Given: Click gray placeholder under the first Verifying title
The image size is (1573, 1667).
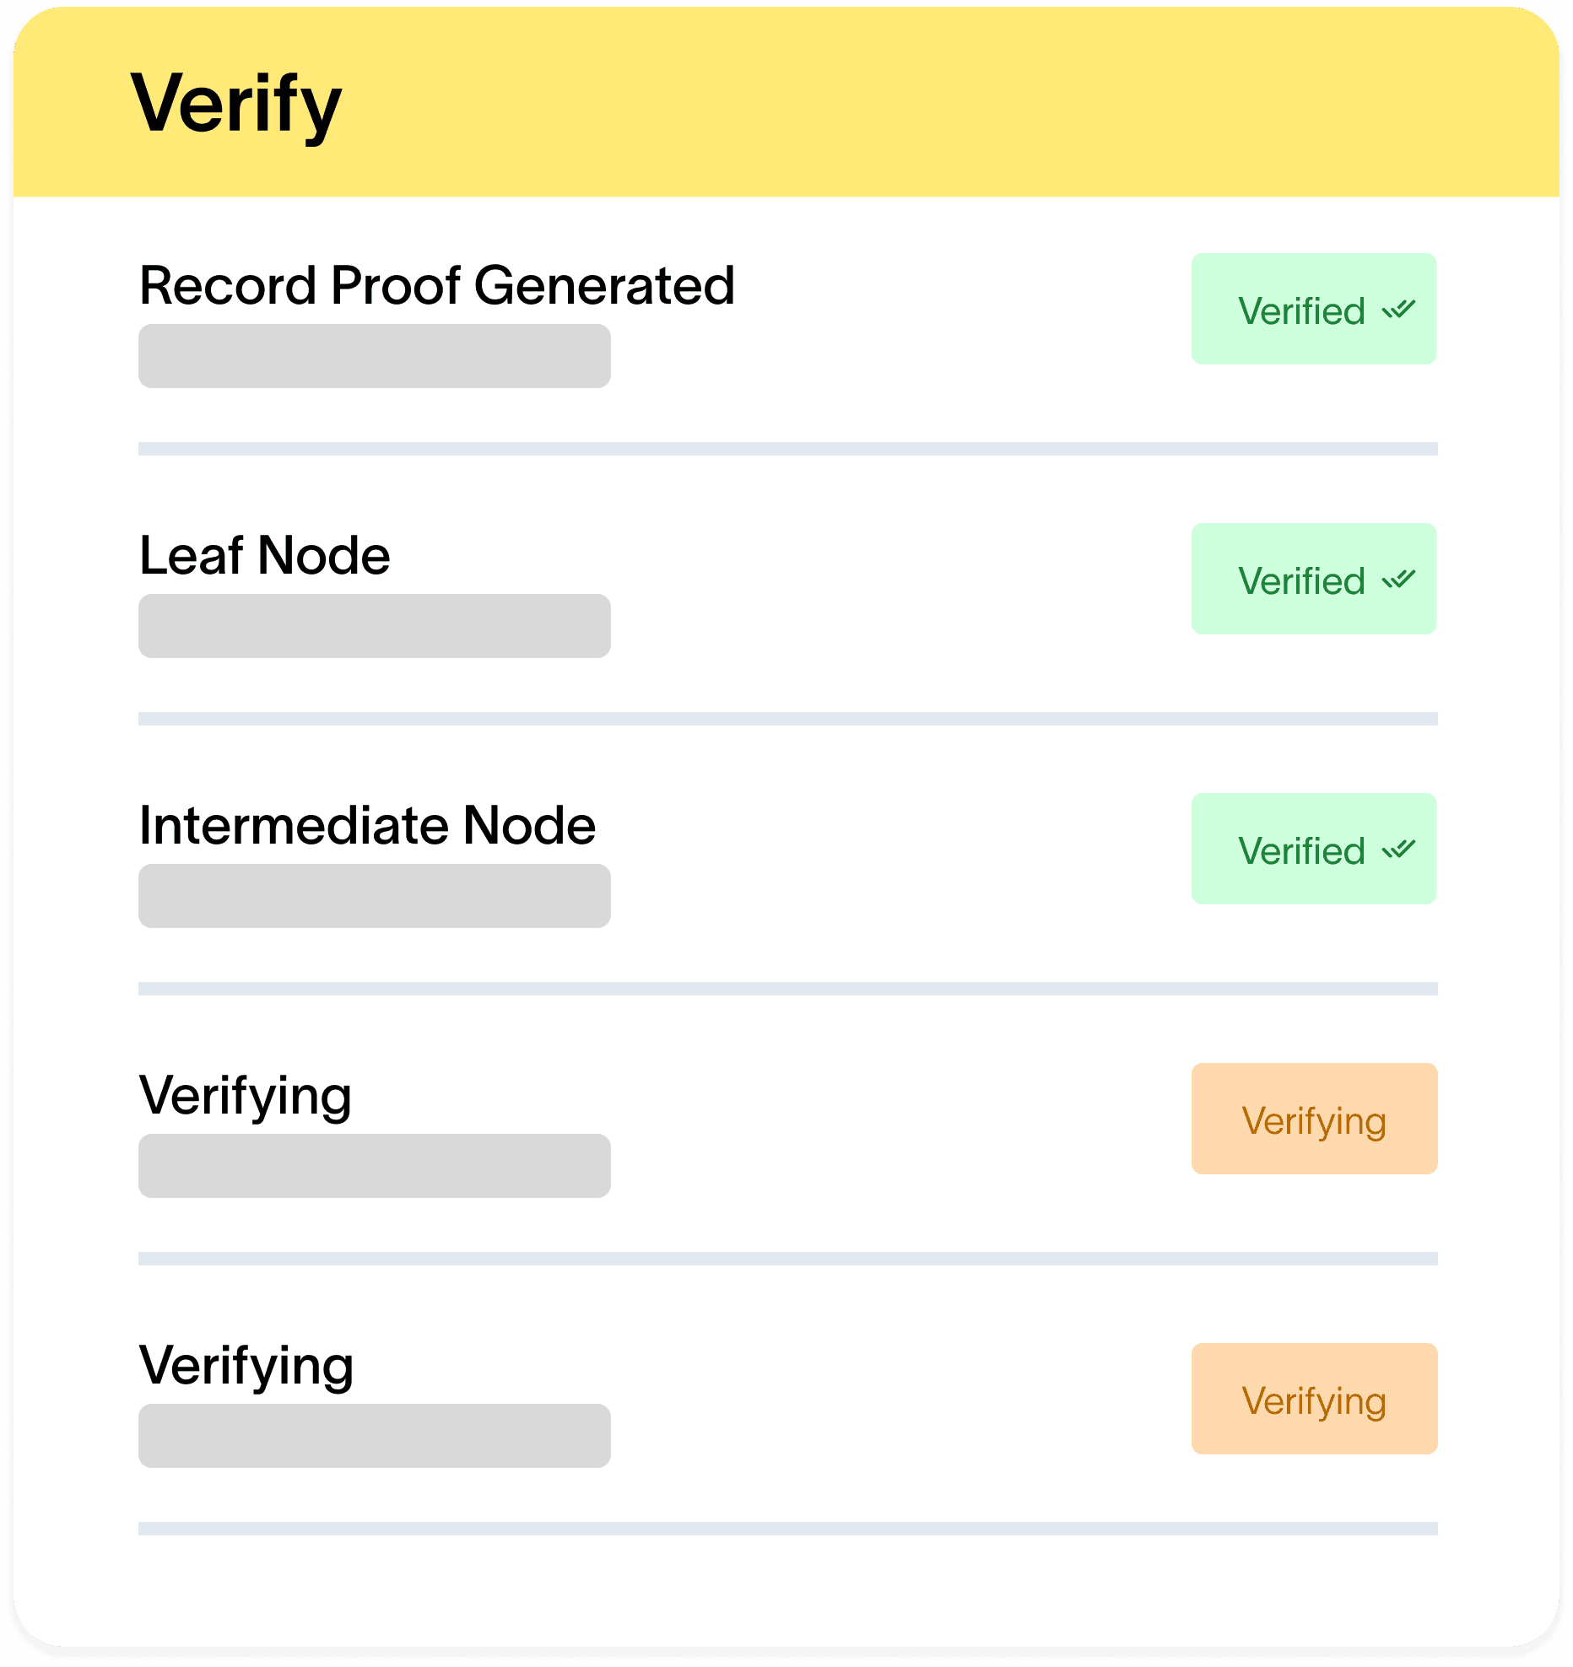Looking at the screenshot, I should (374, 1166).
